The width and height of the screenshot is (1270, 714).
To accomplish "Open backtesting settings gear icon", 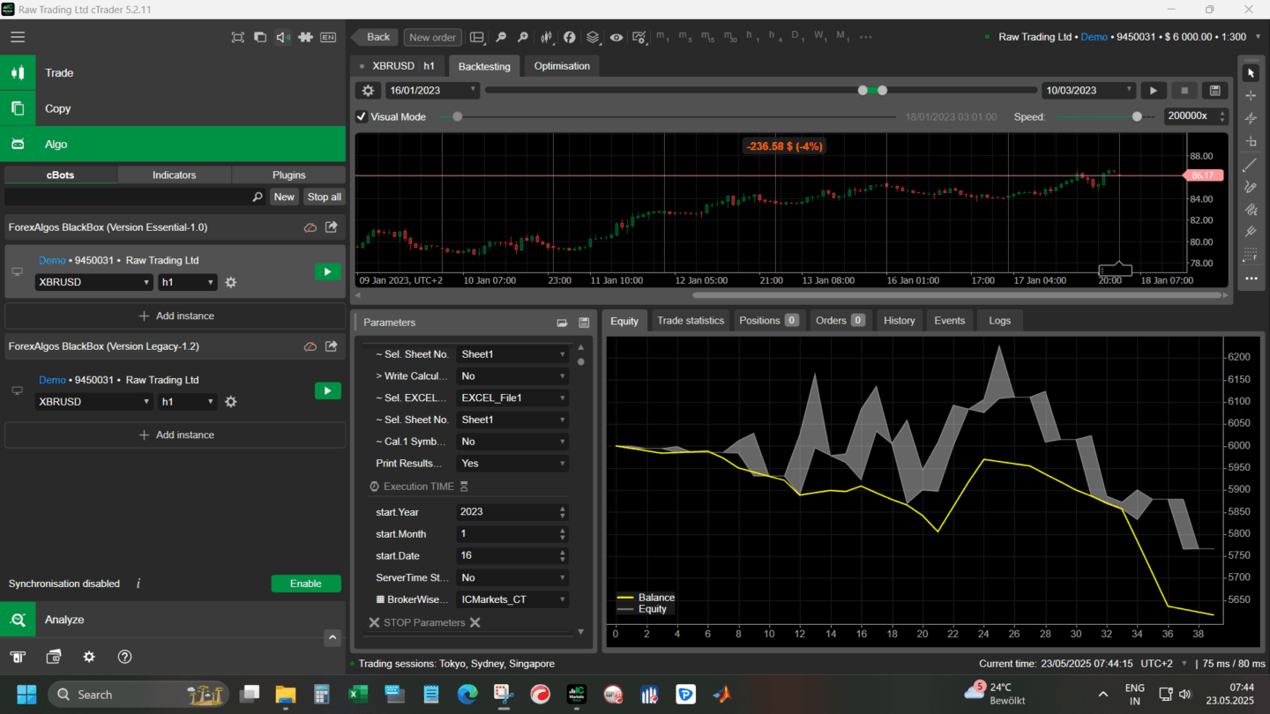I will [x=369, y=91].
